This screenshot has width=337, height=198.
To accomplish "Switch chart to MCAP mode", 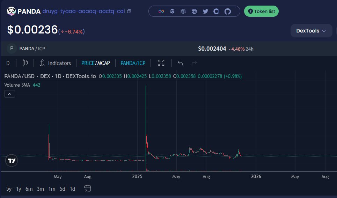I will 104,63.
